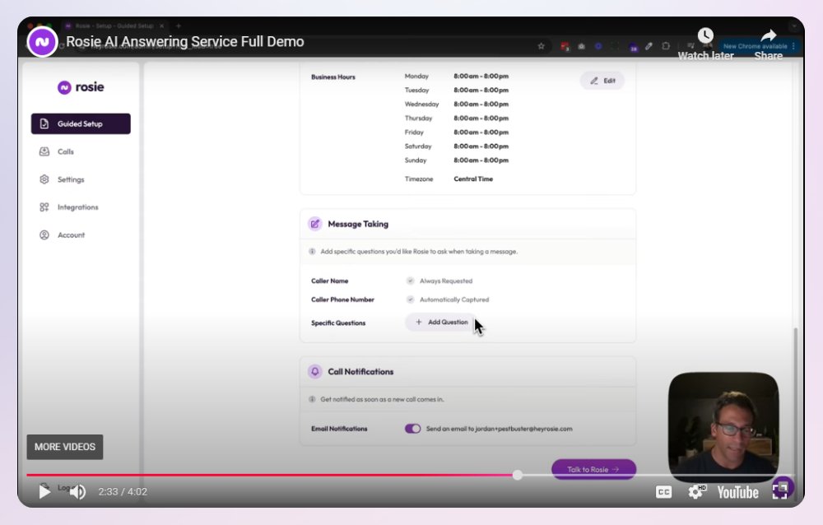This screenshot has width=823, height=525.
Task: Open YouTube player settings gear
Action: tap(696, 492)
